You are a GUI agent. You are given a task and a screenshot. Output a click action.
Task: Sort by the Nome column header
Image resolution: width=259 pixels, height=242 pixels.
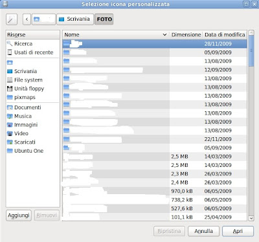[116, 35]
